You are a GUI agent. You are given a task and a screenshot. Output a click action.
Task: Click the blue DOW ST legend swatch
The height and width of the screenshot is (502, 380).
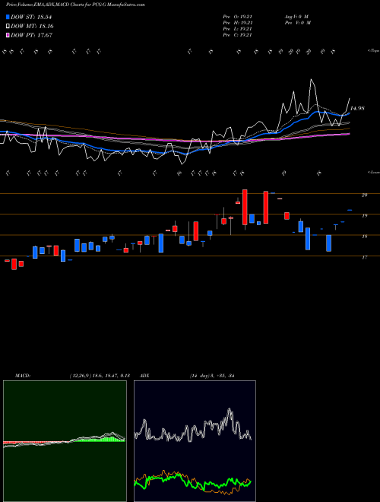8,17
